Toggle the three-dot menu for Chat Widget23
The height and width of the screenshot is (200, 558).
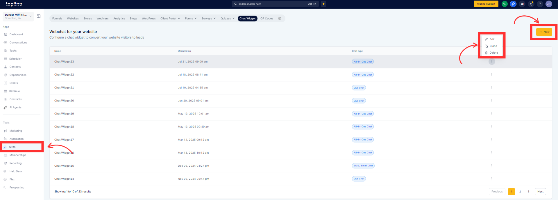pos(492,62)
